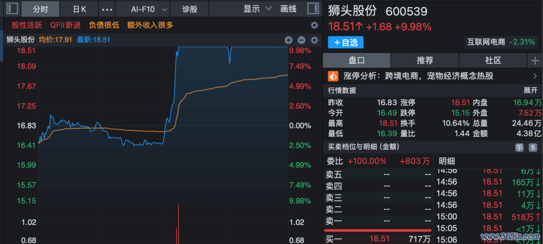This screenshot has width=543, height=244.
Task: Click the 昨收 16.83 value
Action: [x=387, y=103]
